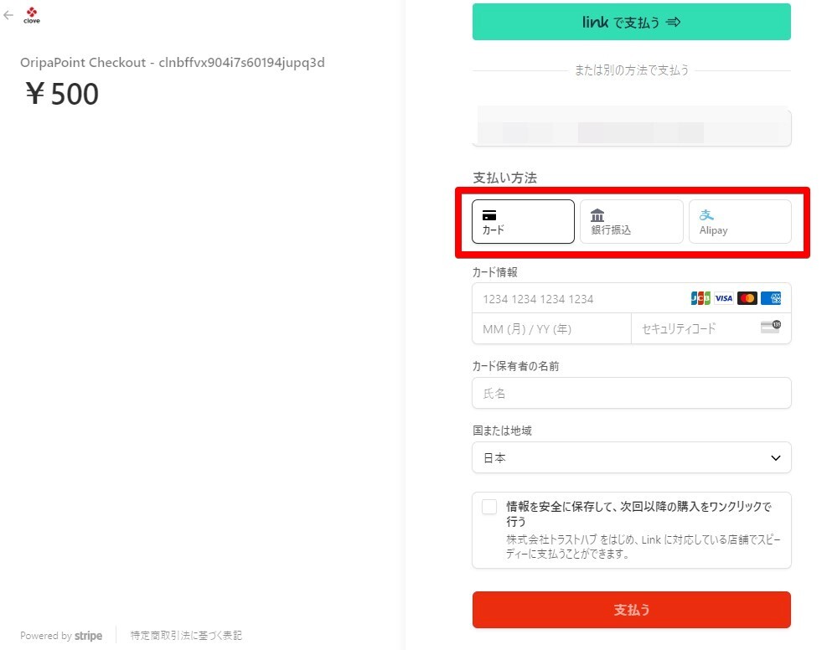Viewport: 827px width, 650px height.
Task: Click the CVC card hint icon
Action: (x=770, y=328)
